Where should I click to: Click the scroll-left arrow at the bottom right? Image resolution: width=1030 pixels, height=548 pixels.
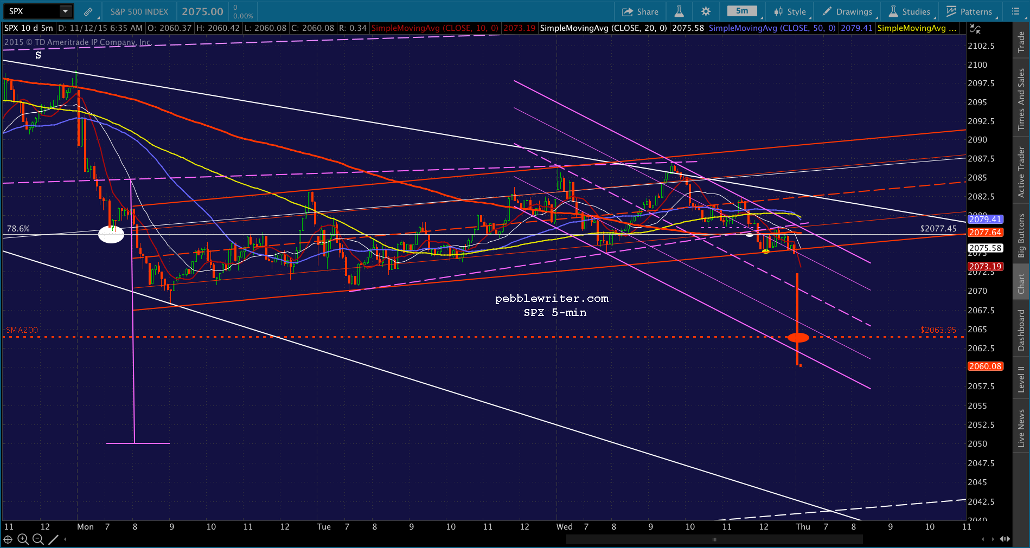point(983,539)
